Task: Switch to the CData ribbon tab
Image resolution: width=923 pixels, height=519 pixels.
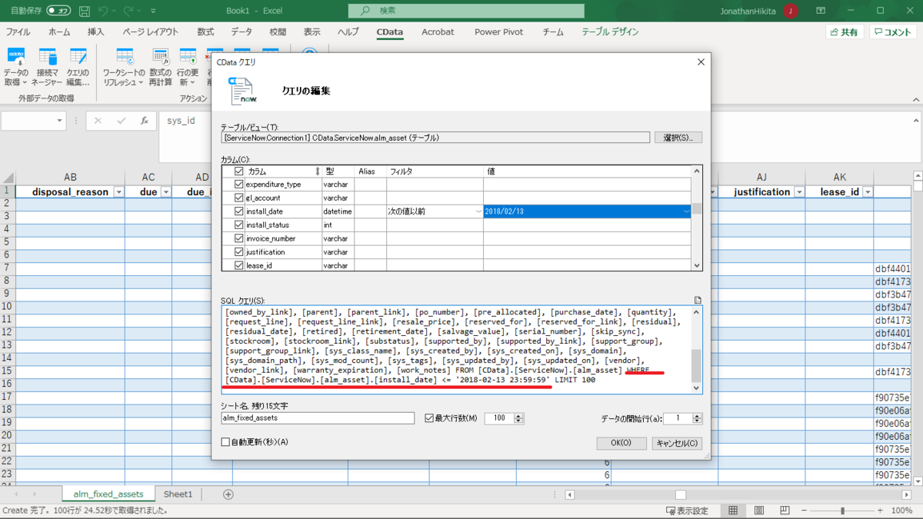Action: click(x=389, y=32)
